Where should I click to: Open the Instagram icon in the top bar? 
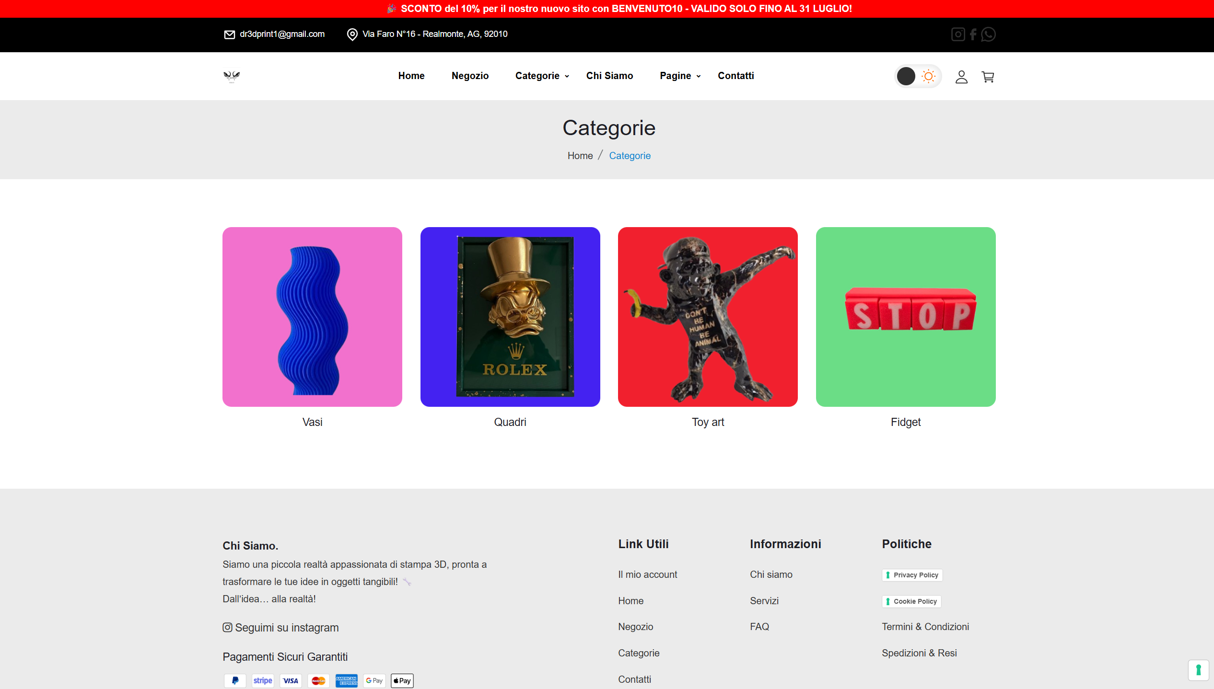(958, 34)
